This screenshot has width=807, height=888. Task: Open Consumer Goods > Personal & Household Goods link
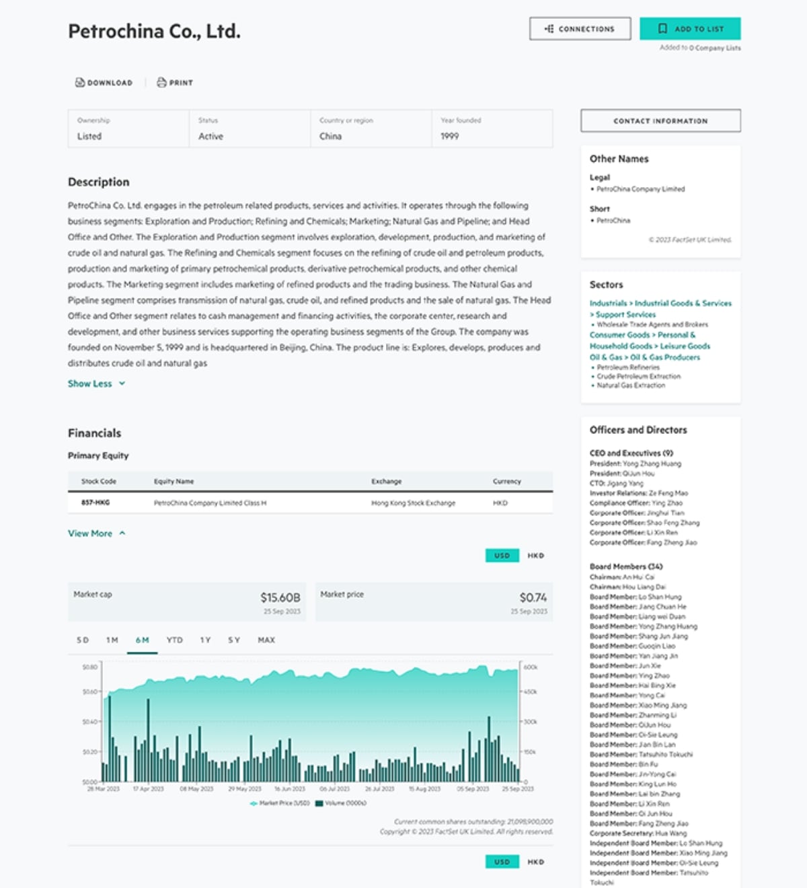tap(650, 340)
